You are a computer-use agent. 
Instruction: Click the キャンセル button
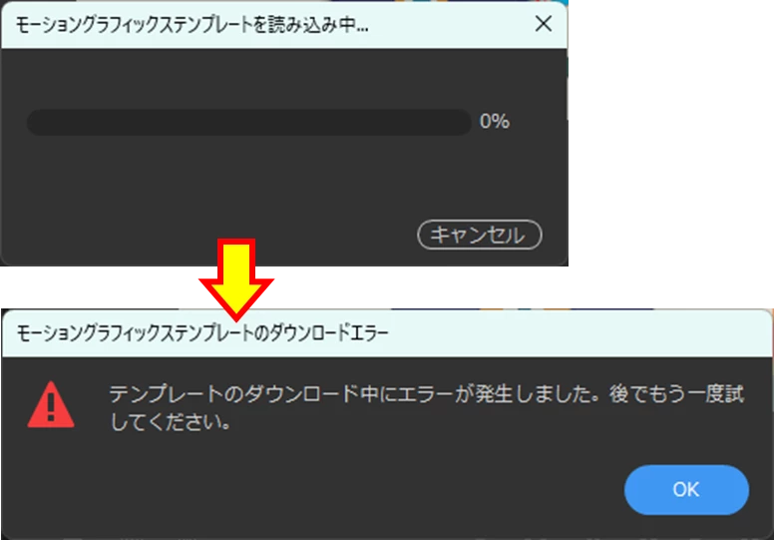click(x=480, y=235)
